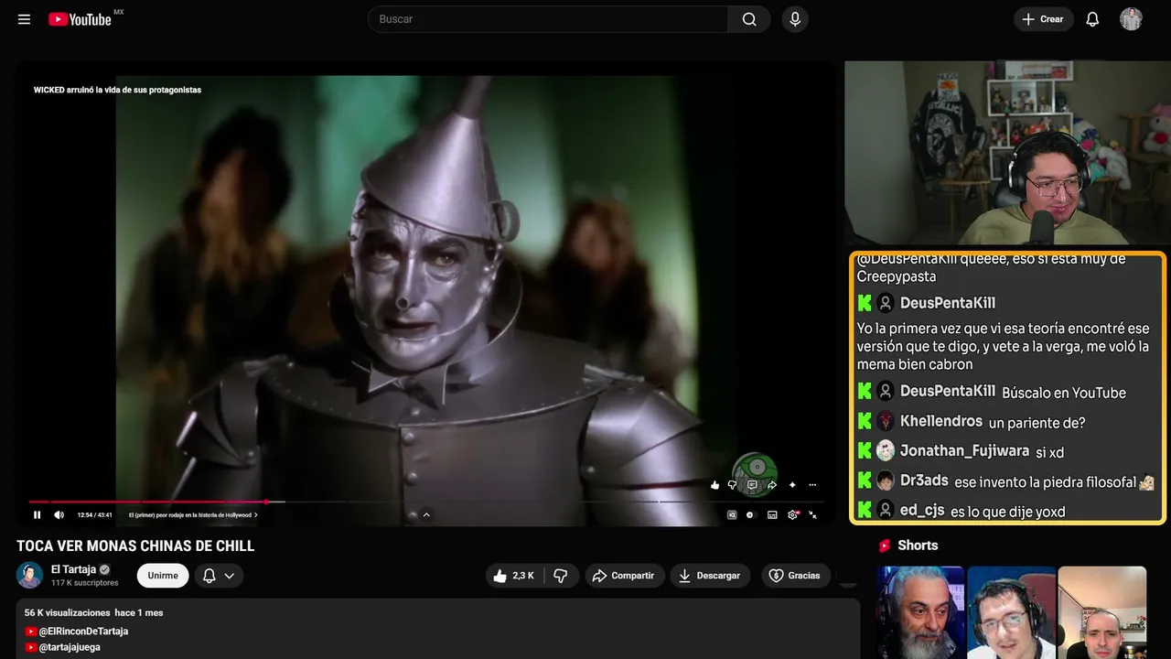Viewport: 1171px width, 659px height.
Task: Open El Tartaja channel avatar
Action: click(x=29, y=575)
